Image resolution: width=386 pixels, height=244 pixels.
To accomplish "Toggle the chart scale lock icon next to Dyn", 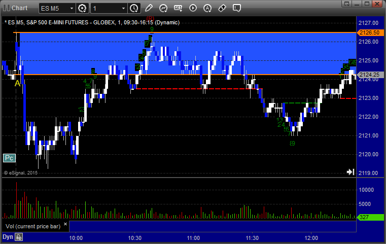I will point(19,237).
